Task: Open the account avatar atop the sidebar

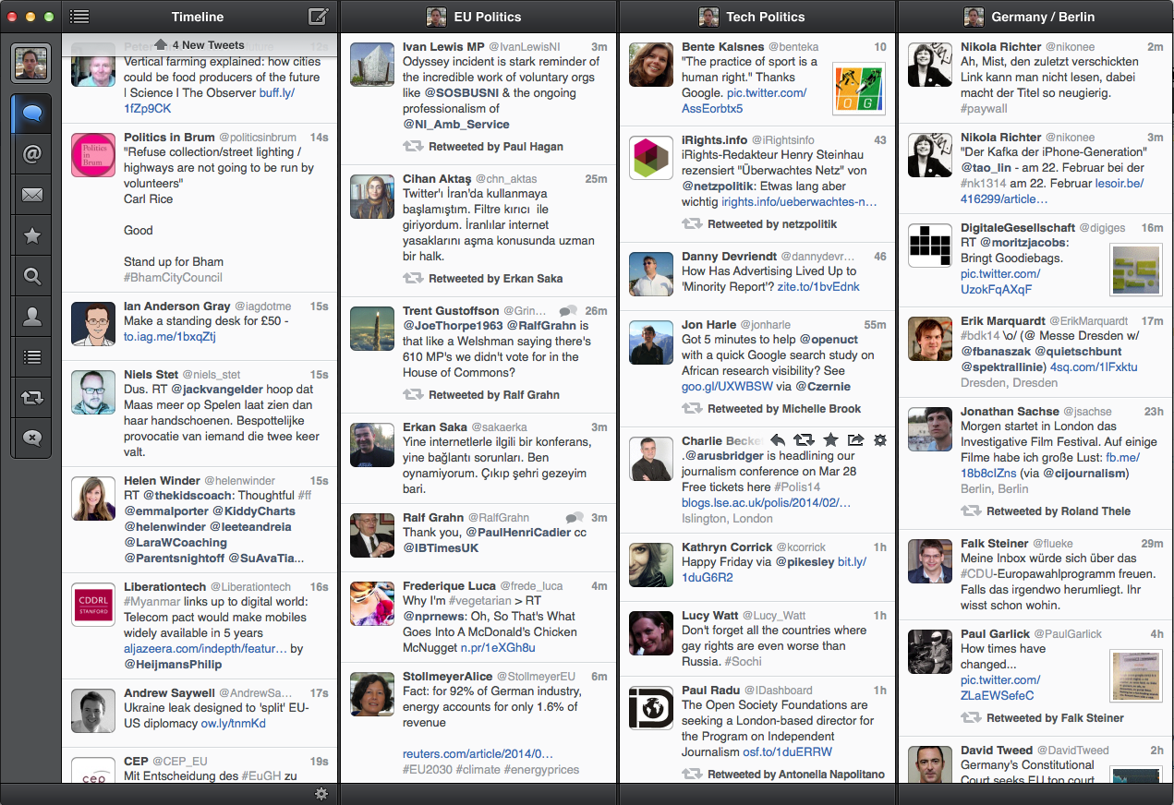Action: 32,65
